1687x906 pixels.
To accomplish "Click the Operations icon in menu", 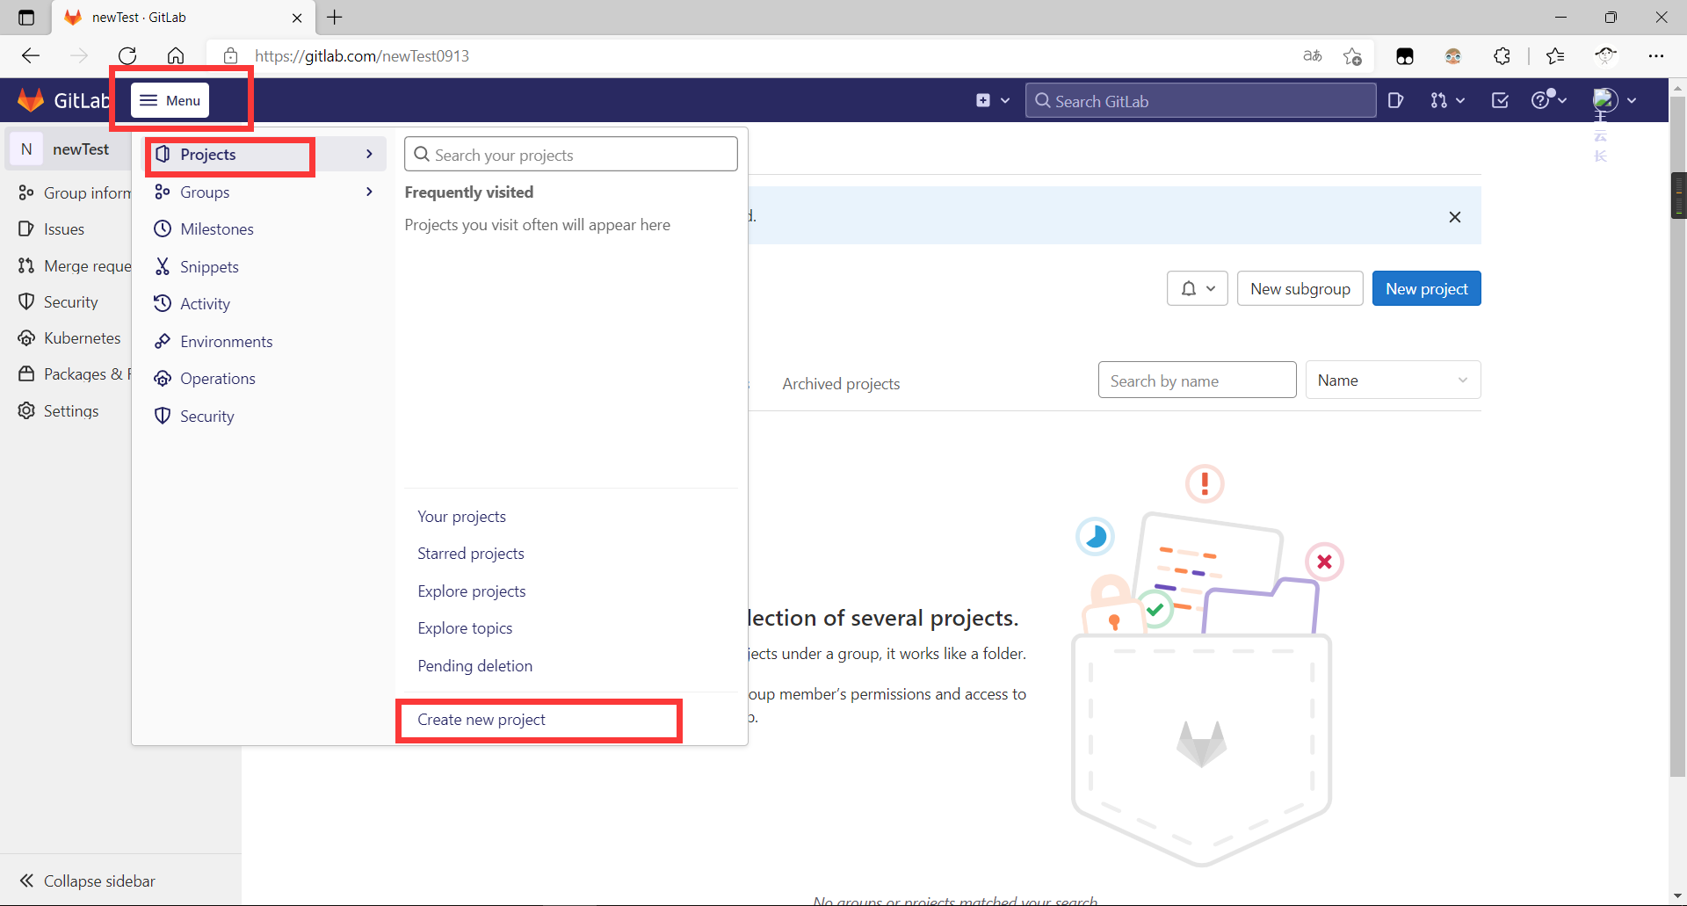I will coord(163,379).
